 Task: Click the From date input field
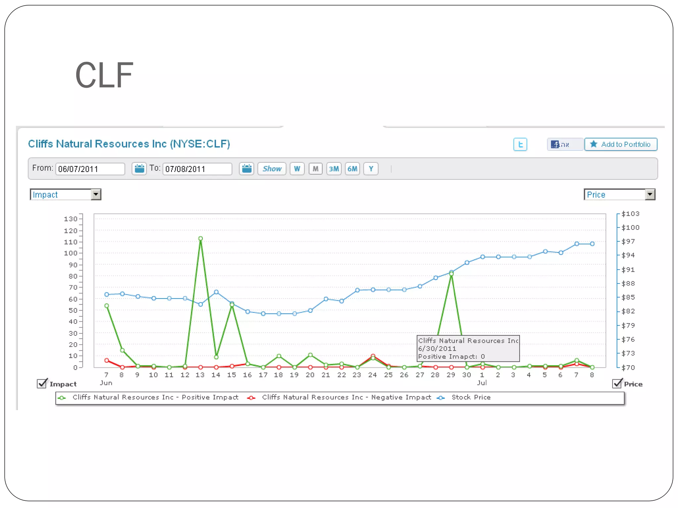[x=90, y=169]
